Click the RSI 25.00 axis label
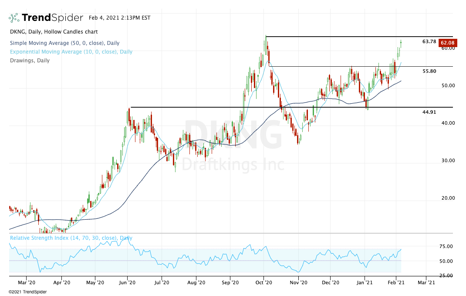 [446, 276]
